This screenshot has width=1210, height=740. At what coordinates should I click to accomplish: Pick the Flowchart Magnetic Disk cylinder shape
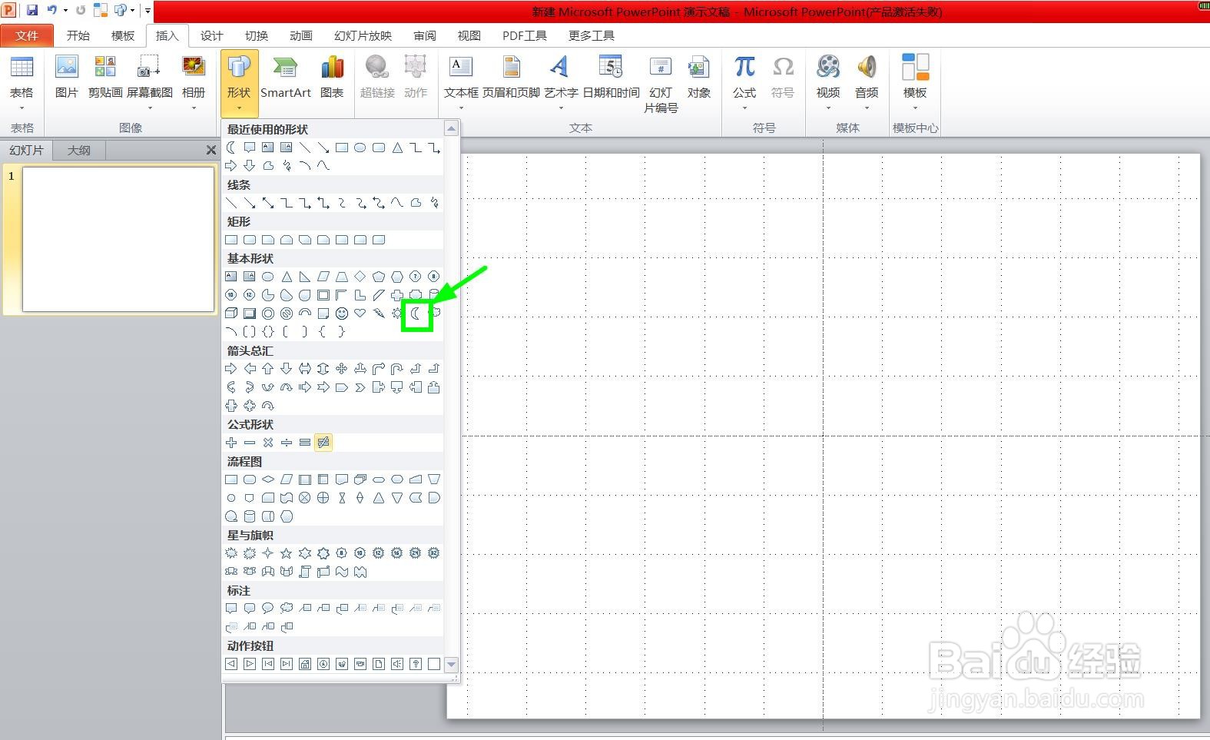click(x=250, y=516)
